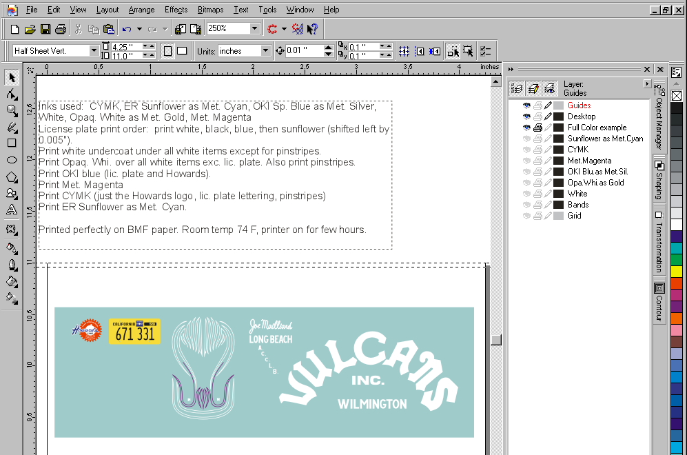Undo the last action
The image size is (687, 455).
[127, 30]
